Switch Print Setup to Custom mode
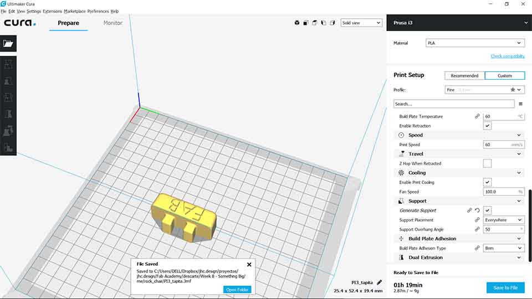The width and height of the screenshot is (532, 299). click(x=504, y=76)
